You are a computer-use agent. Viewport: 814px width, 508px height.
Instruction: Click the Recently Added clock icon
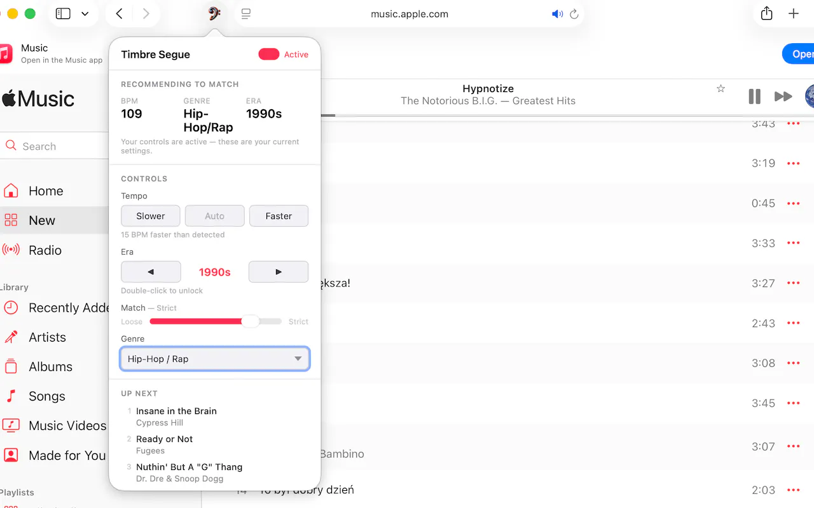point(10,308)
